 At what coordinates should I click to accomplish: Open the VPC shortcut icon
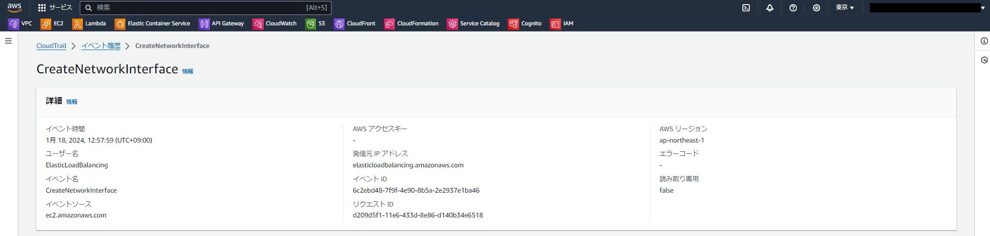(13, 24)
